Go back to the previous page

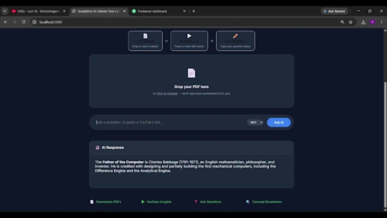[6, 22]
